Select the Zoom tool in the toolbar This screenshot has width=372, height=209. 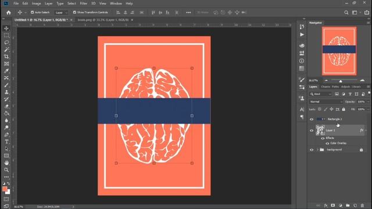tap(6, 170)
